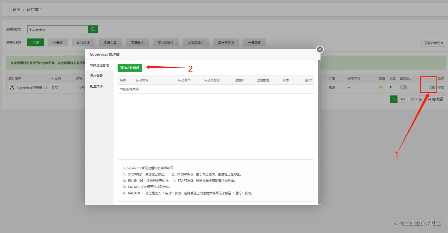The height and width of the screenshot is (233, 448).
Task: Open the 守护进程管理 tab
Action: click(99, 65)
